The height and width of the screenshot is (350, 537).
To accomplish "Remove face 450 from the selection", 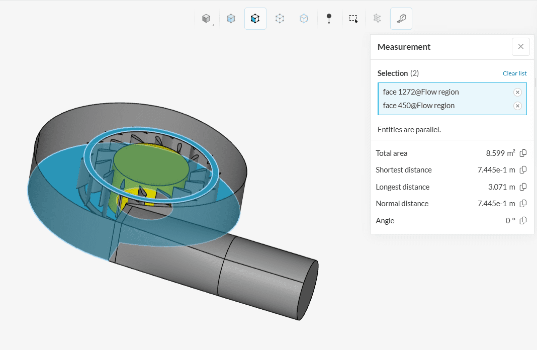I will point(517,106).
